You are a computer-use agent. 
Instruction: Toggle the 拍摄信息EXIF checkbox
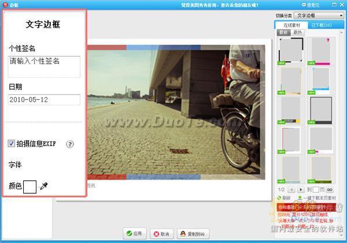coord(12,144)
